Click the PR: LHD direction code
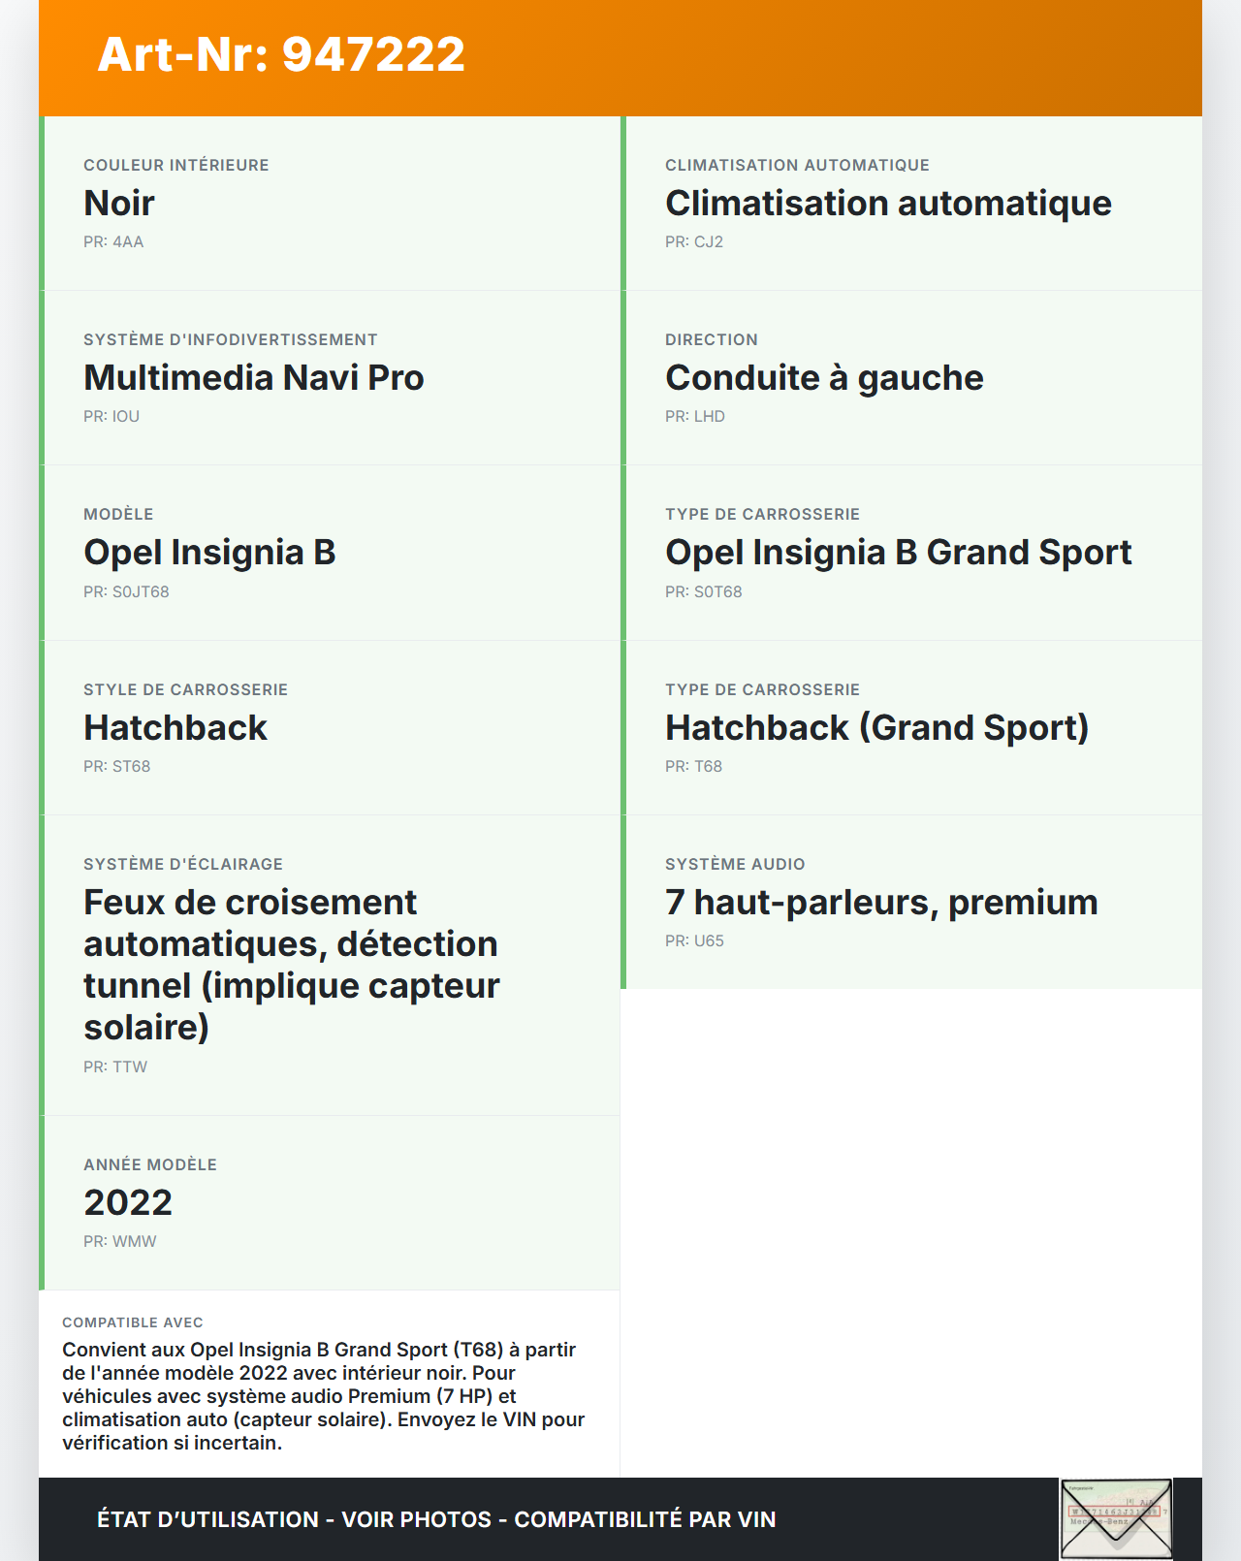Image resolution: width=1241 pixels, height=1561 pixels. pyautogui.click(x=695, y=417)
